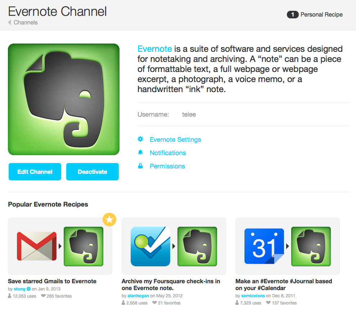
Task: Click the Google Calendar icon in third recipe
Action: [x=264, y=246]
